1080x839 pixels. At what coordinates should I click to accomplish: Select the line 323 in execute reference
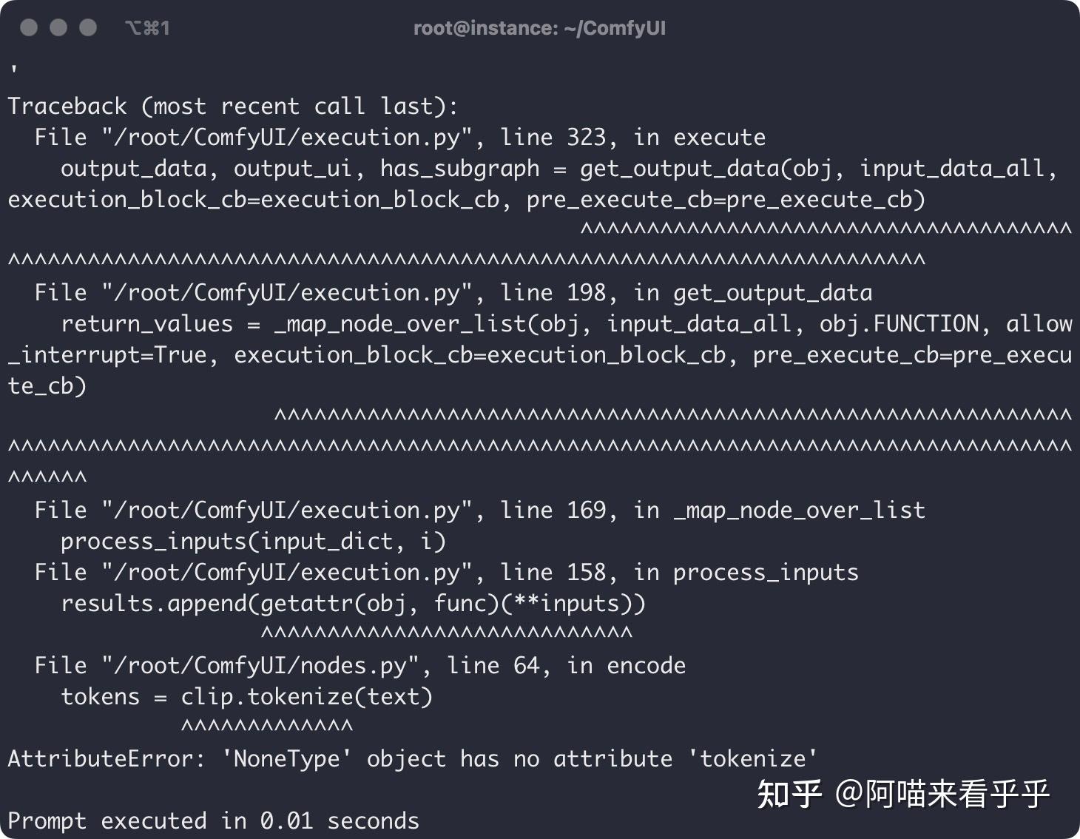pos(632,137)
